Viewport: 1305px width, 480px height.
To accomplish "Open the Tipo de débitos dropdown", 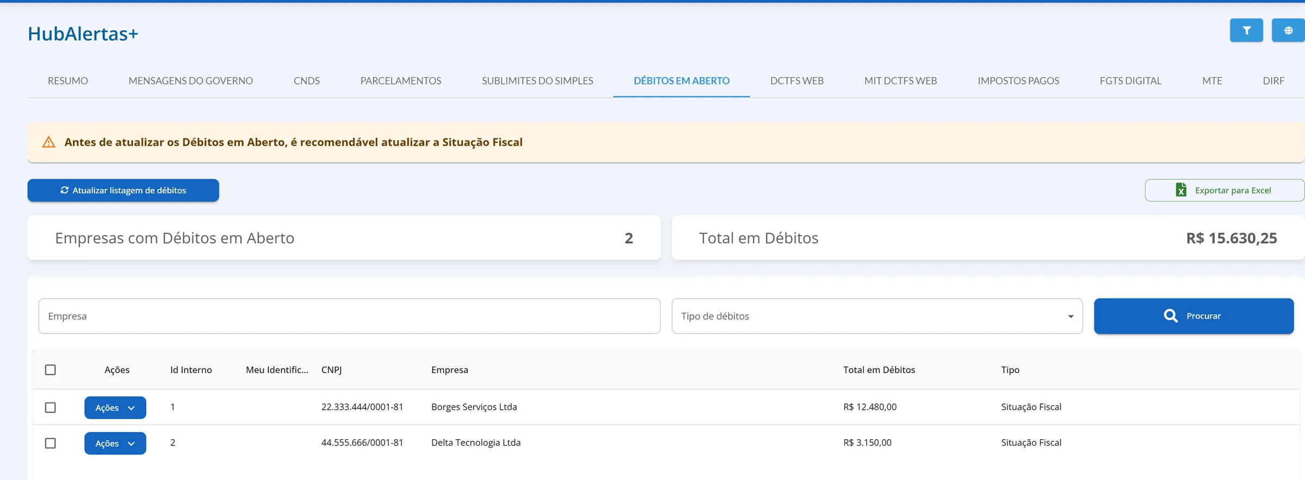I will (877, 316).
